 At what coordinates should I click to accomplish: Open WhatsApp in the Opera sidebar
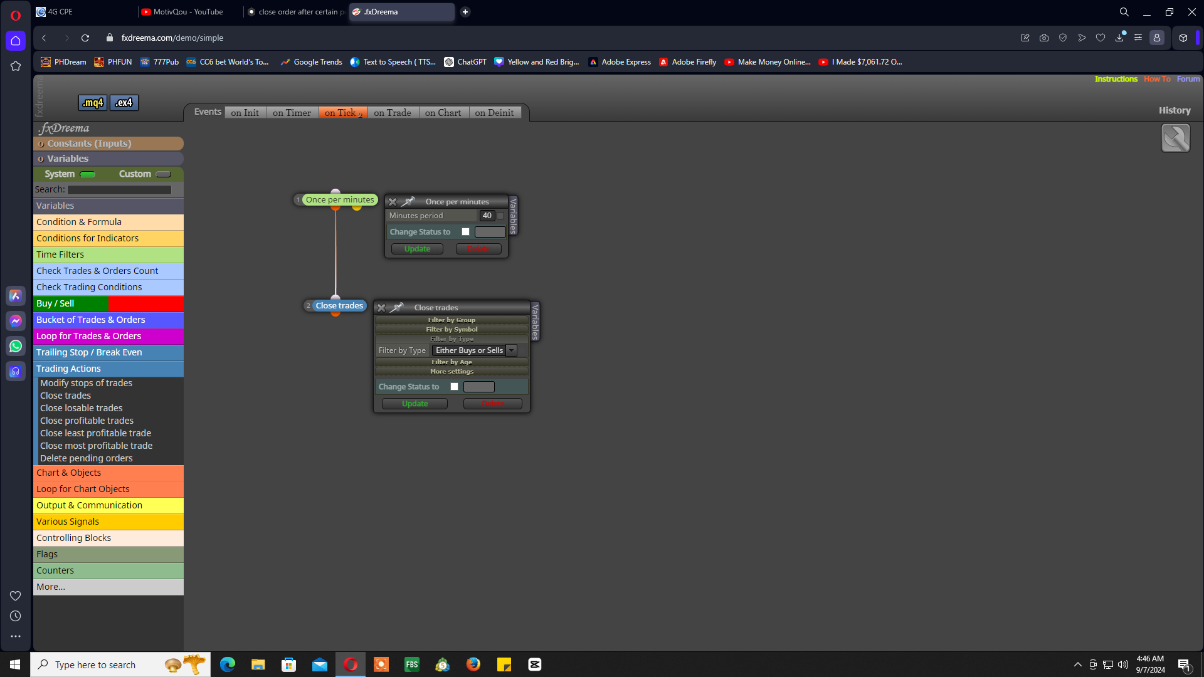[16, 346]
